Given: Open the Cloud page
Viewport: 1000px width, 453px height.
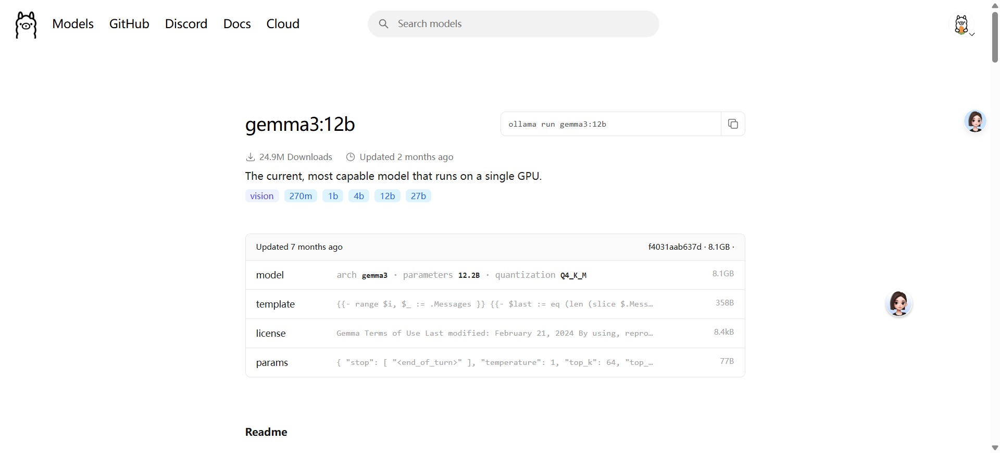Looking at the screenshot, I should (x=282, y=24).
